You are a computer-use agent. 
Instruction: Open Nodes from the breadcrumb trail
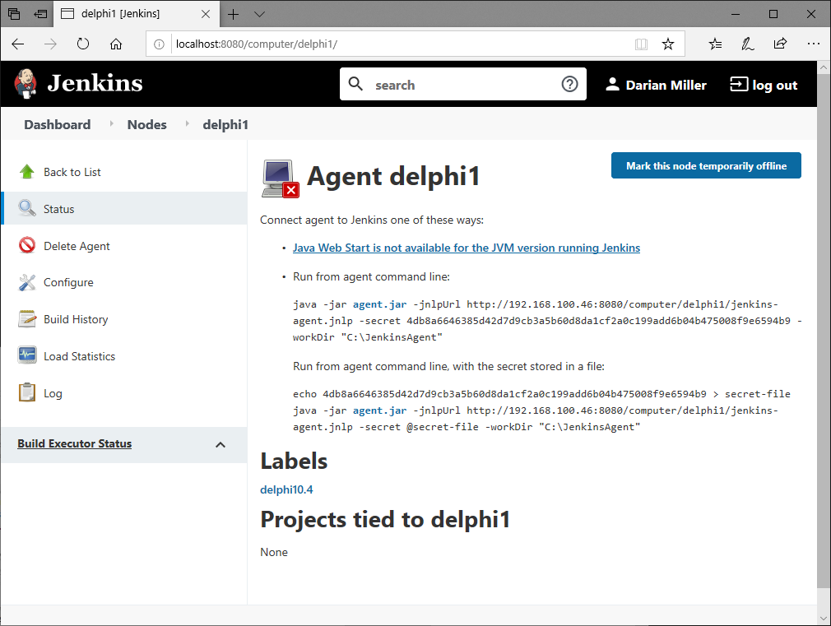146,124
